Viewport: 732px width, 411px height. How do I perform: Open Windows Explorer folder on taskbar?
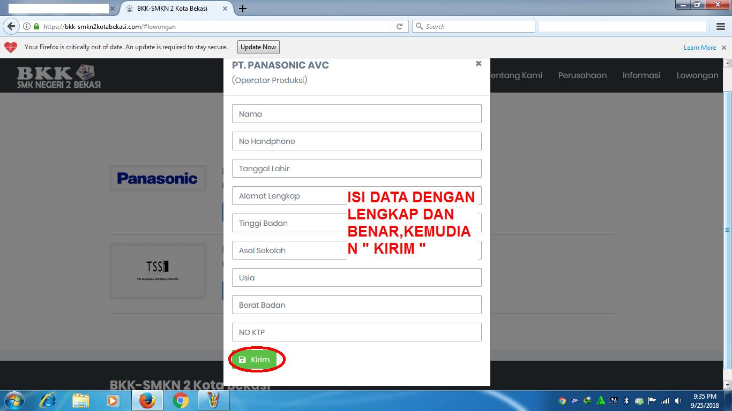click(81, 400)
